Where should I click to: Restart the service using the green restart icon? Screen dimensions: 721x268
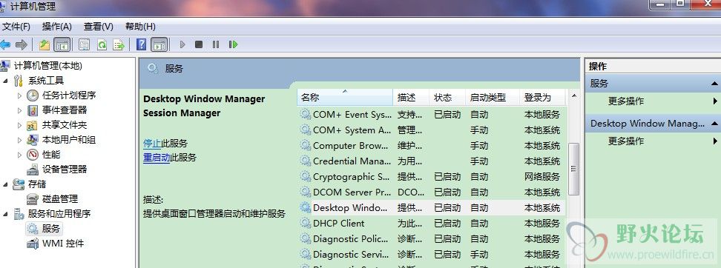tap(233, 44)
